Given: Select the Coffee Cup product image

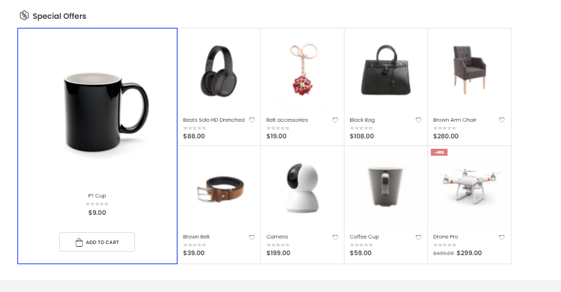Looking at the screenshot, I should (x=386, y=186).
